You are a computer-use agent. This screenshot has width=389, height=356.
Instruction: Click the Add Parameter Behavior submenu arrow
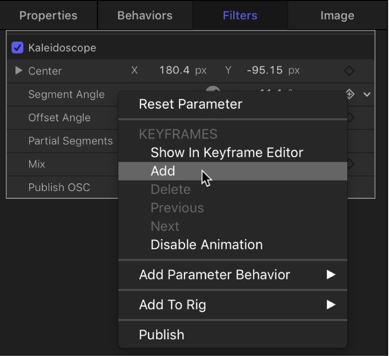pyautogui.click(x=331, y=275)
